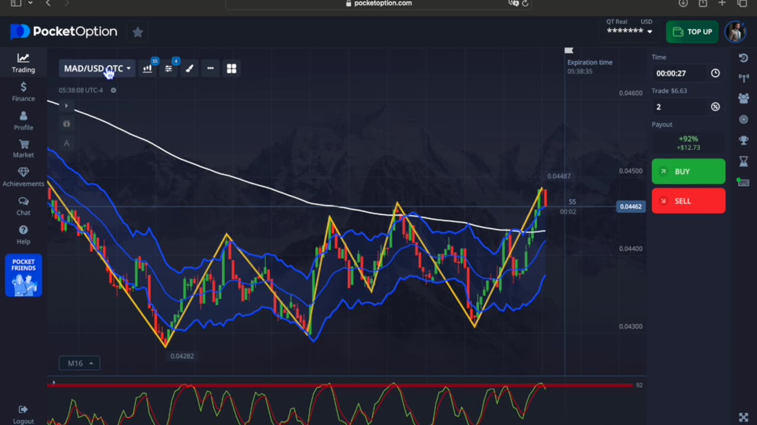Open trades history icon in right sidebar
This screenshot has height=425, width=757.
point(743,58)
